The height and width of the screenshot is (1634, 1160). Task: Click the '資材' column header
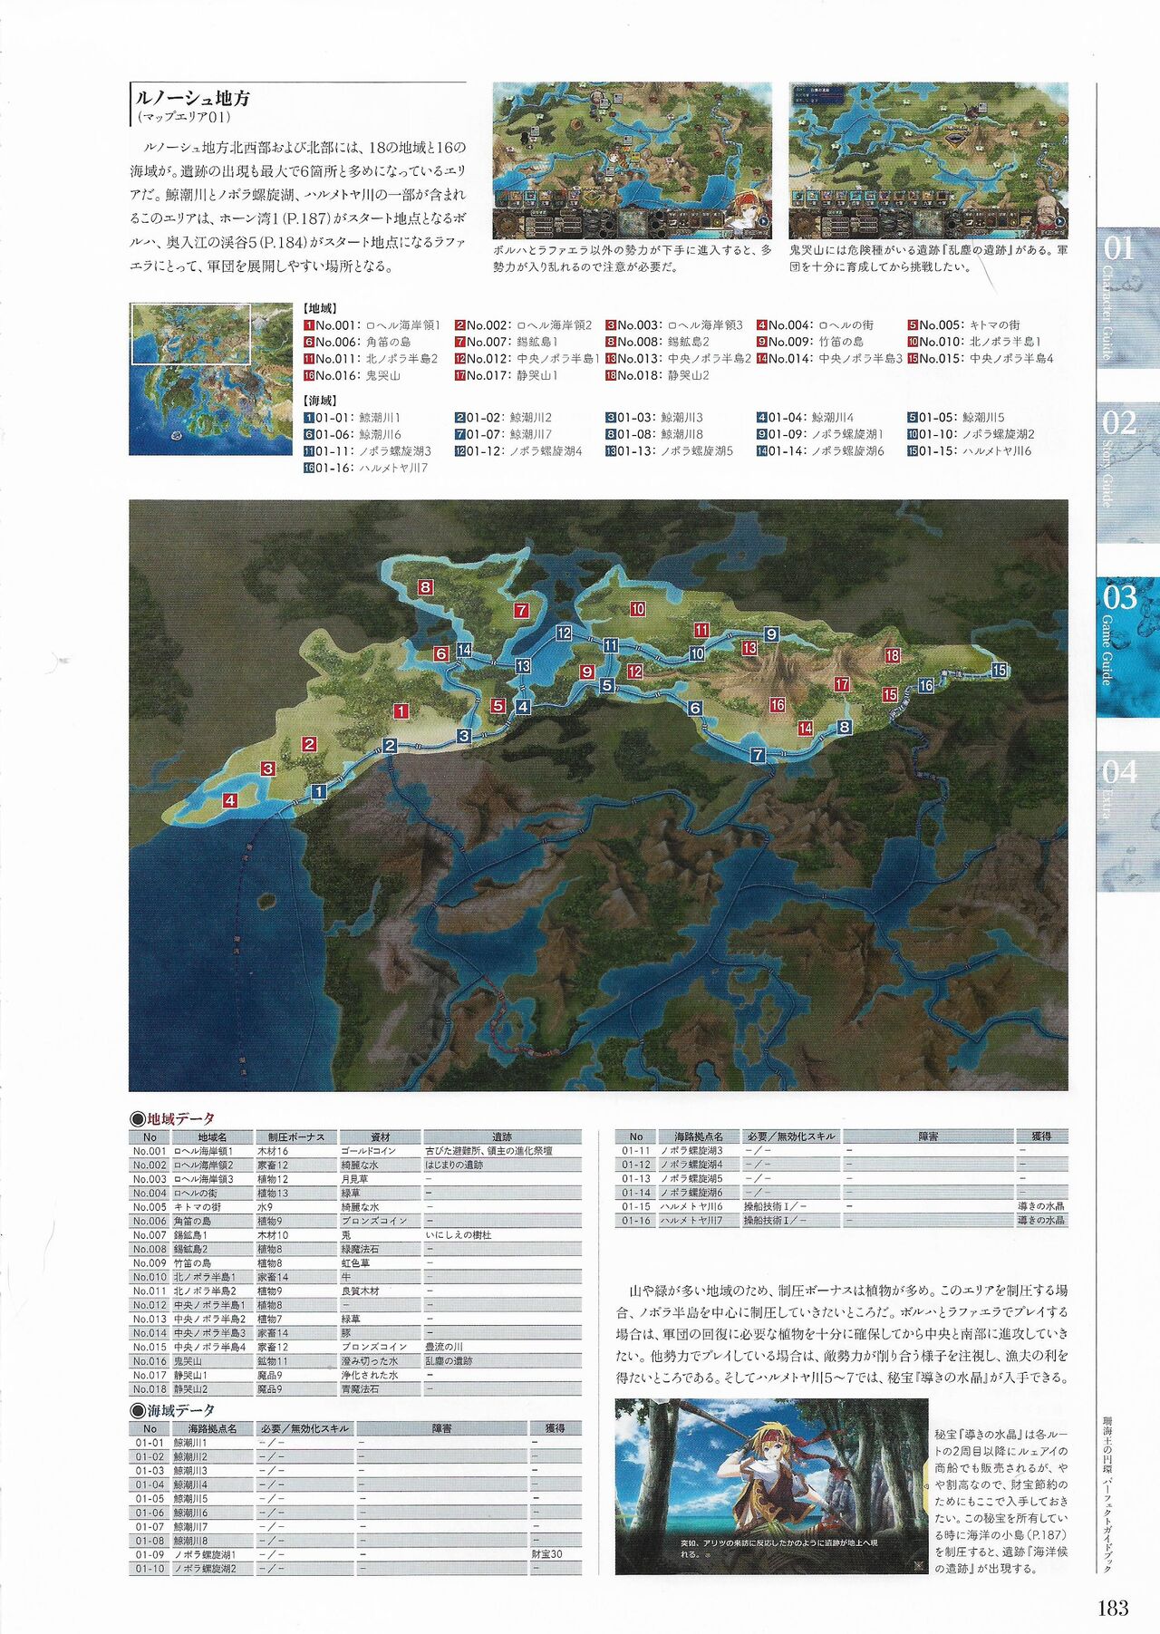tap(381, 1136)
